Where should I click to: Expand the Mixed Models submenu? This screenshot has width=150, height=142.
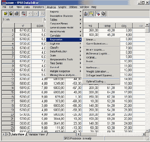(64, 31)
